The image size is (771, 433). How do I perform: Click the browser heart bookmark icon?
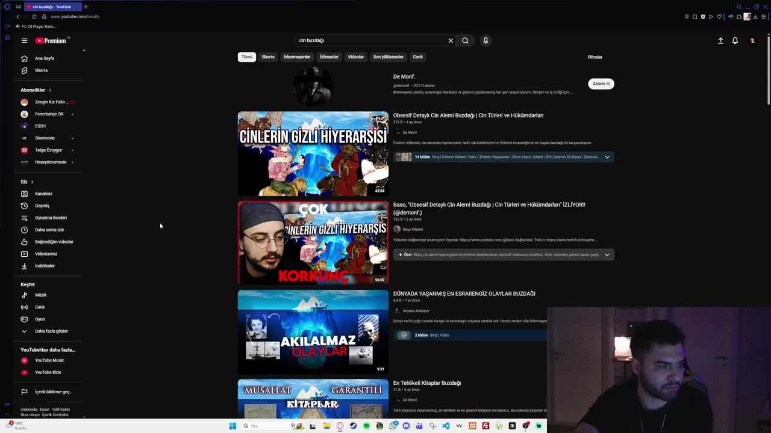pos(719,16)
